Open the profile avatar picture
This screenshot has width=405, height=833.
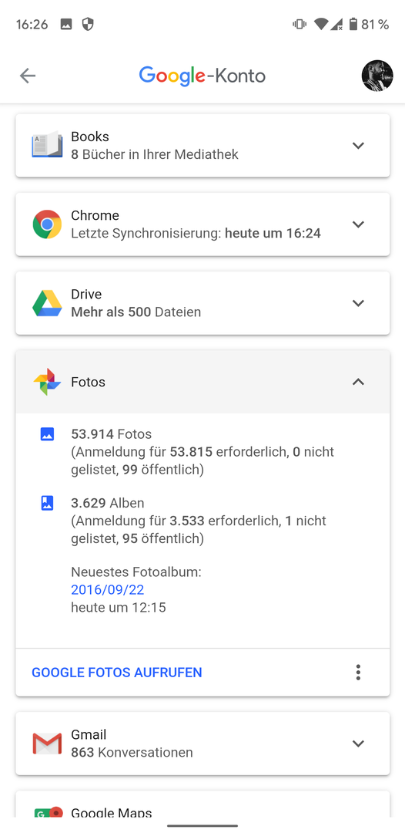[x=377, y=76]
